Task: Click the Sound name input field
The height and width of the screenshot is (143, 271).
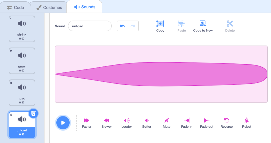Action: pos(90,26)
